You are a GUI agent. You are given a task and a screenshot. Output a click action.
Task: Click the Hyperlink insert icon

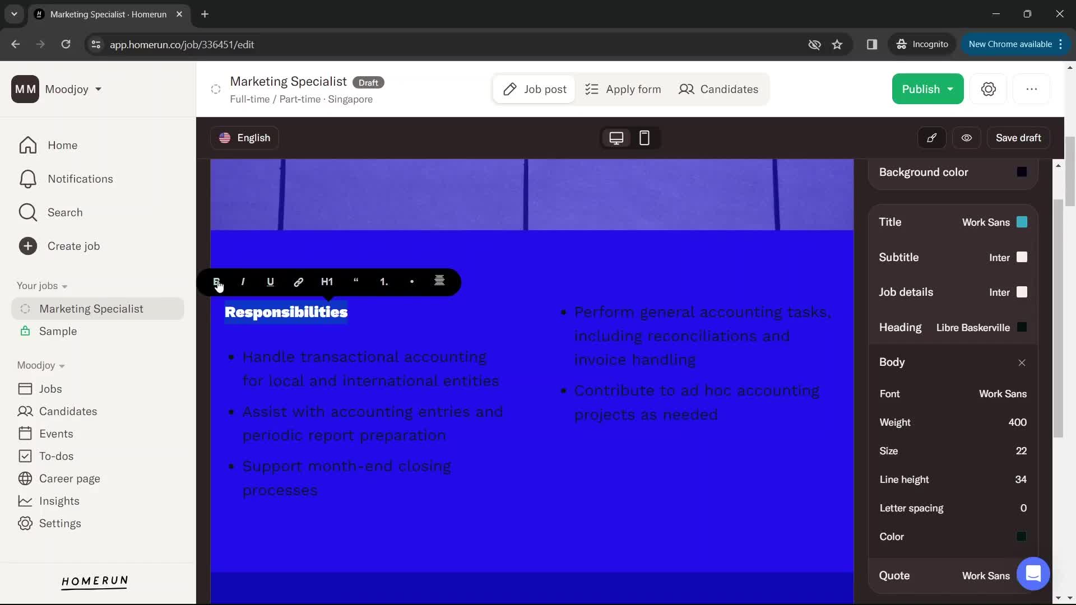[x=299, y=281]
